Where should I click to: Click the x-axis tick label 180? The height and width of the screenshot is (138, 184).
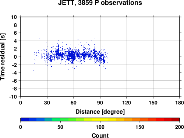coord(180,103)
